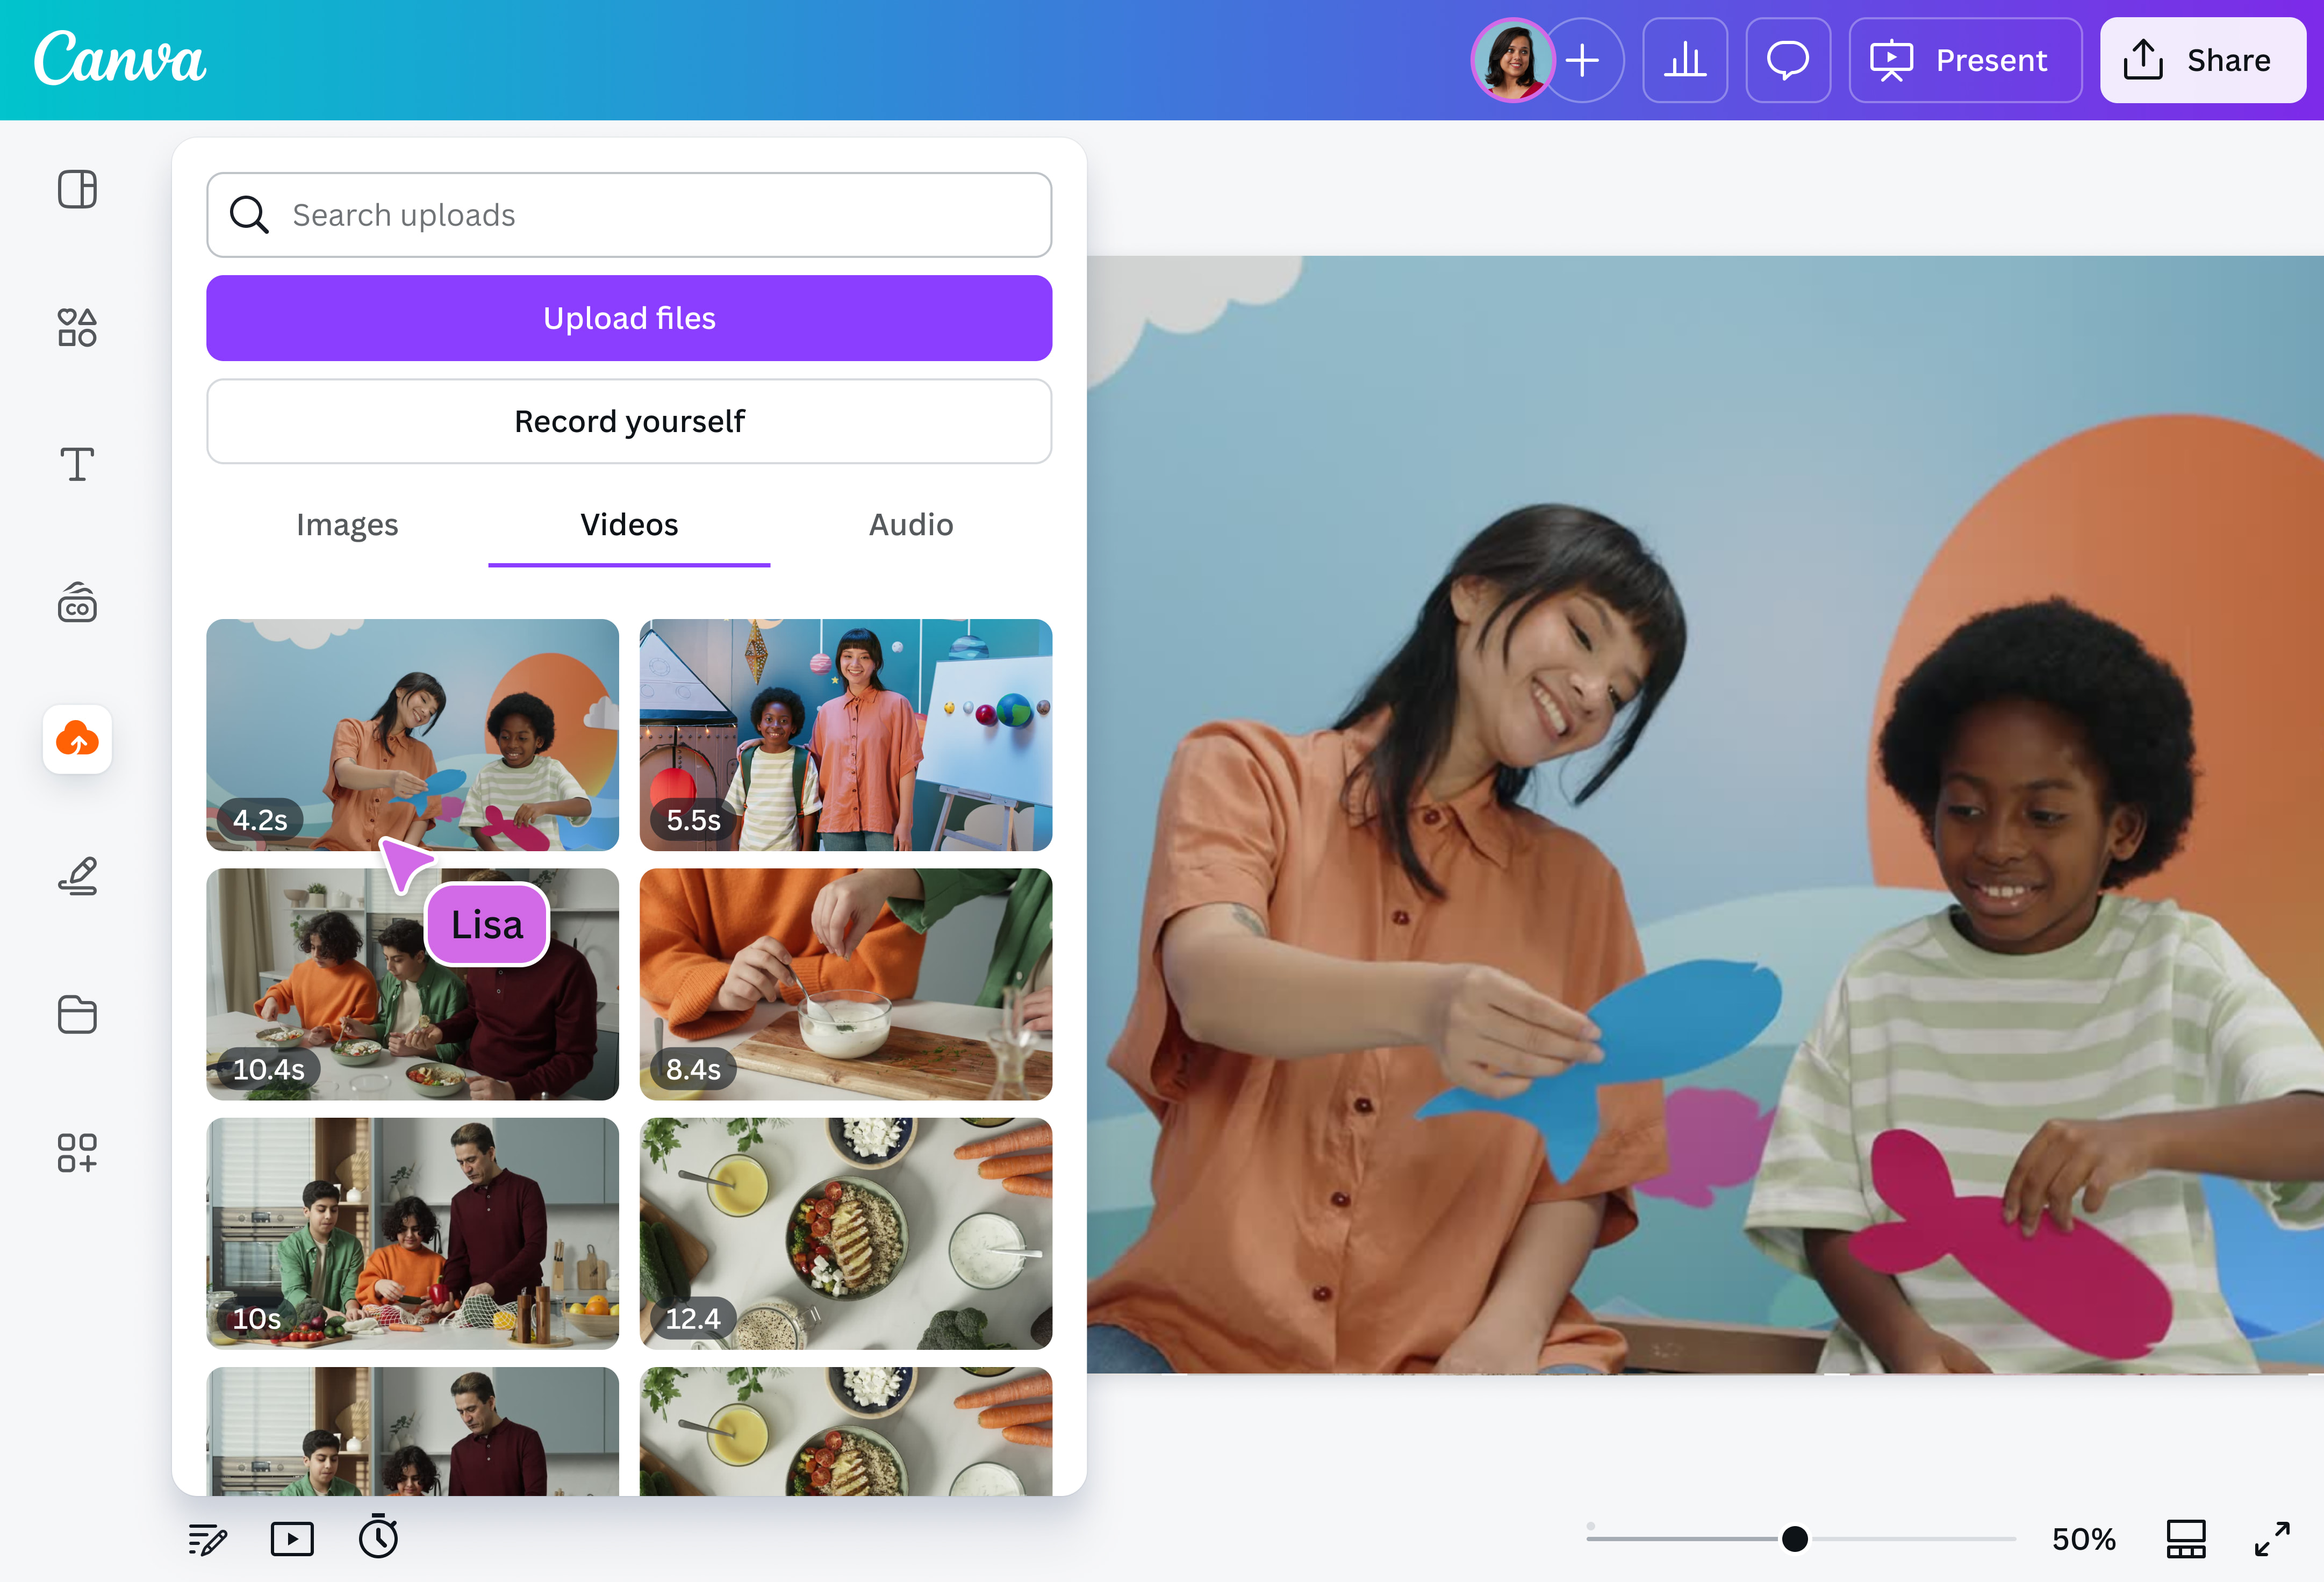The image size is (2324, 1582).
Task: Select the Draw tool in the sidebar
Action: pyautogui.click(x=77, y=877)
